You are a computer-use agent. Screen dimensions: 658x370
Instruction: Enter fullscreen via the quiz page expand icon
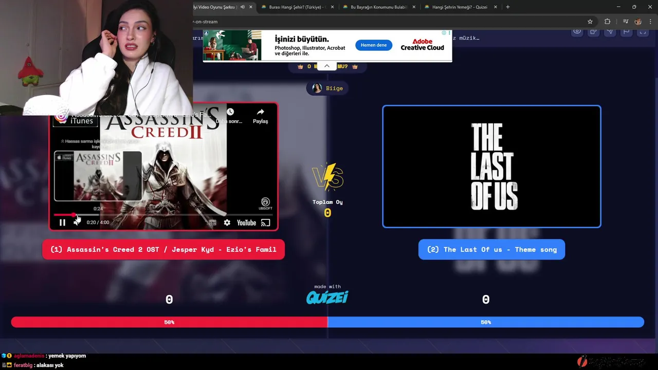coord(643,32)
